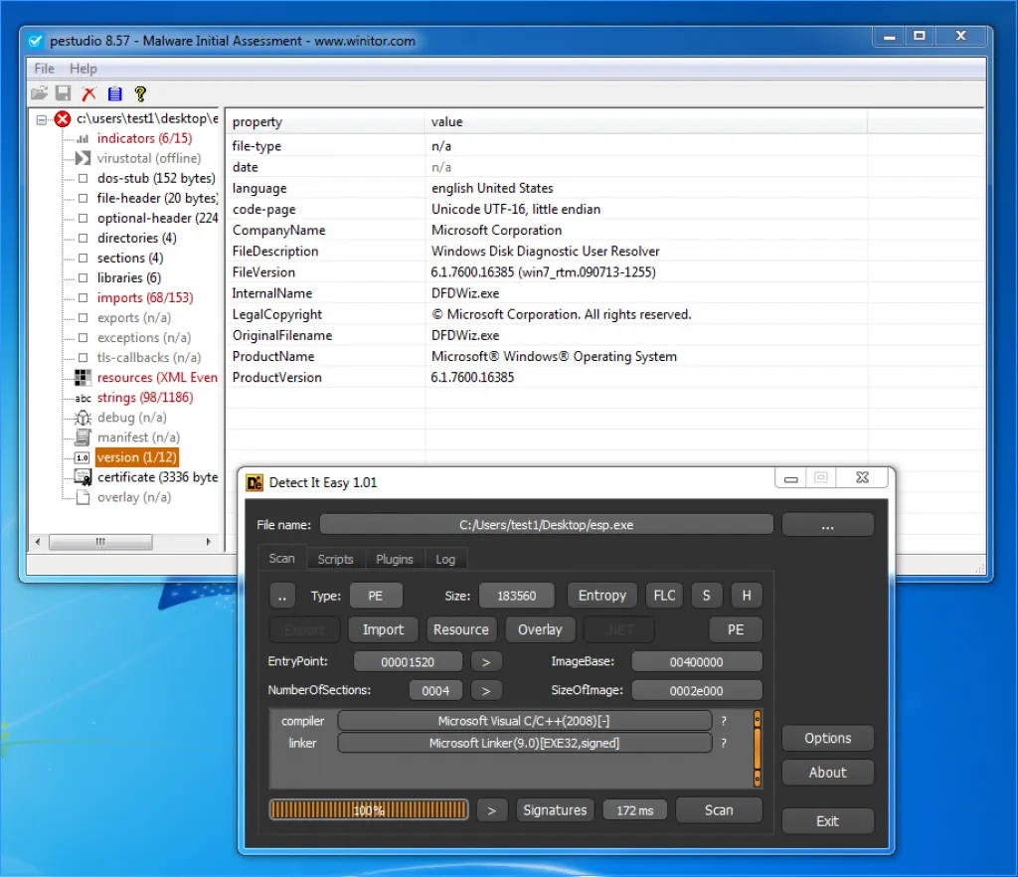Screen dimensions: 1018x877
Task: Click the open file toolbar icon
Action: 39,93
